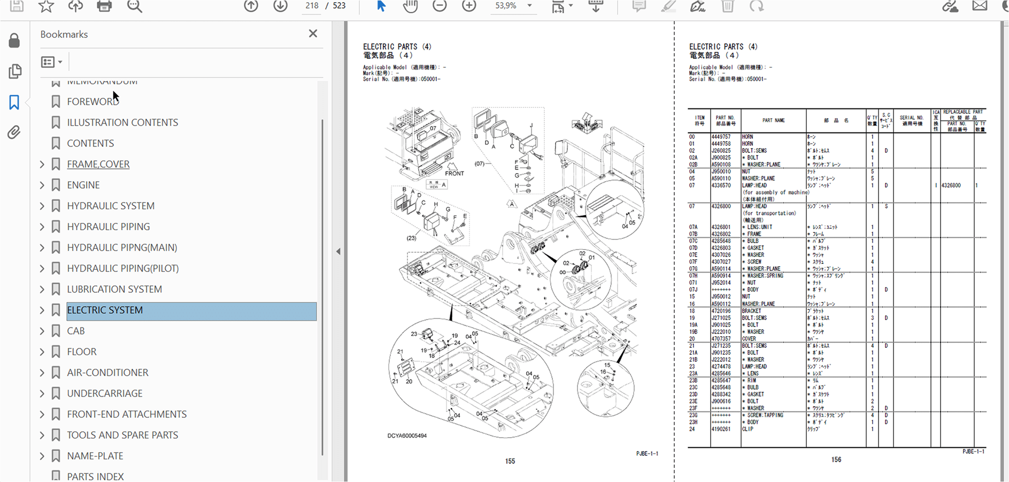
Task: Open bookmarks options menu dropdown
Action: (52, 62)
